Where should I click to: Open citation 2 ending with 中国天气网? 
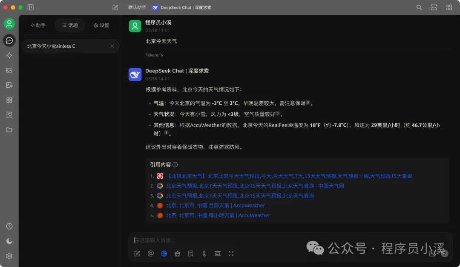[255, 186]
